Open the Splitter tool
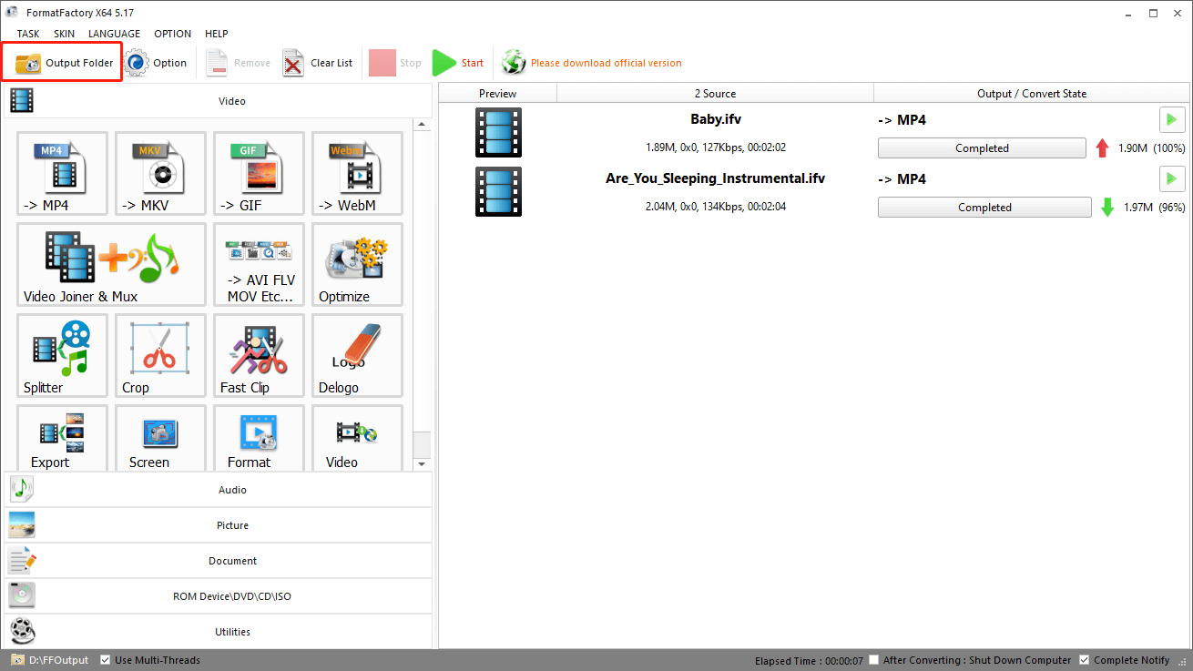The width and height of the screenshot is (1193, 671). tap(62, 356)
